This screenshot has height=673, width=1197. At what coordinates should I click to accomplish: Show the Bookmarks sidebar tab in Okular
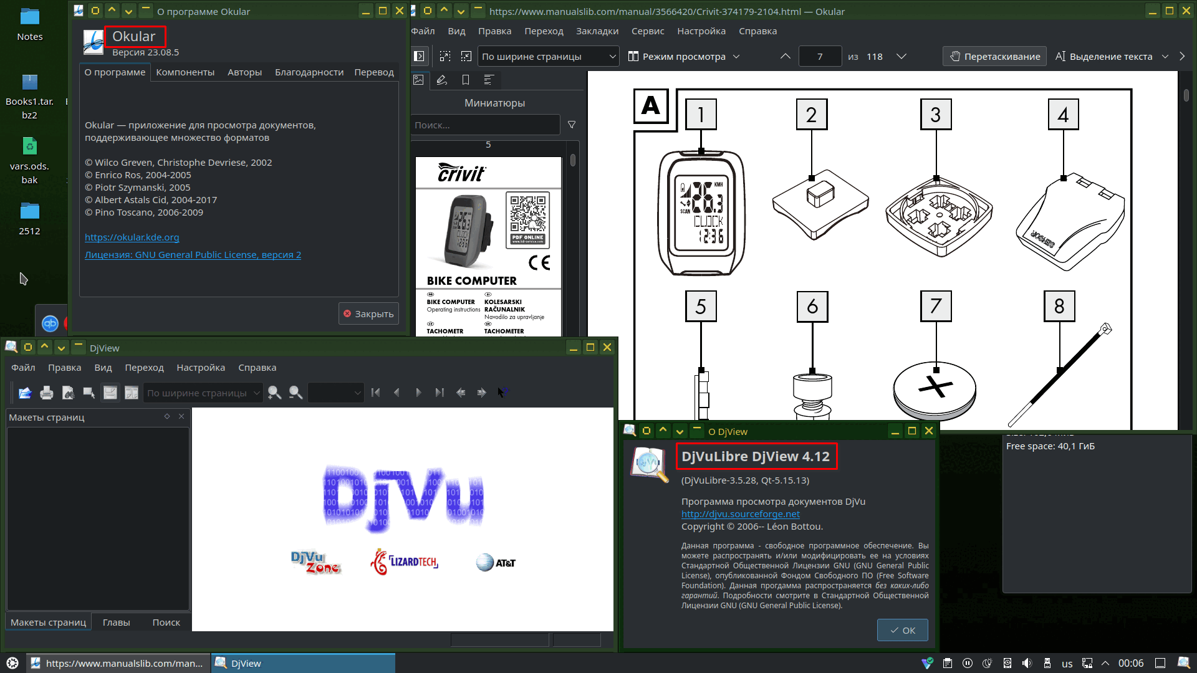tap(466, 80)
